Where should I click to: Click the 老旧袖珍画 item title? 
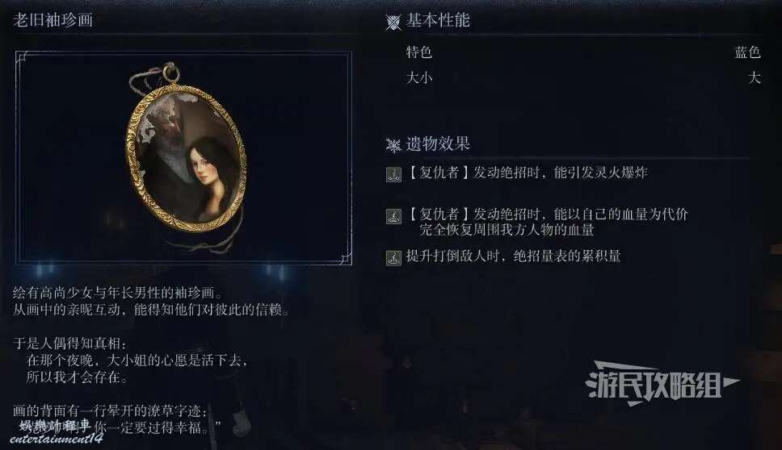[53, 20]
